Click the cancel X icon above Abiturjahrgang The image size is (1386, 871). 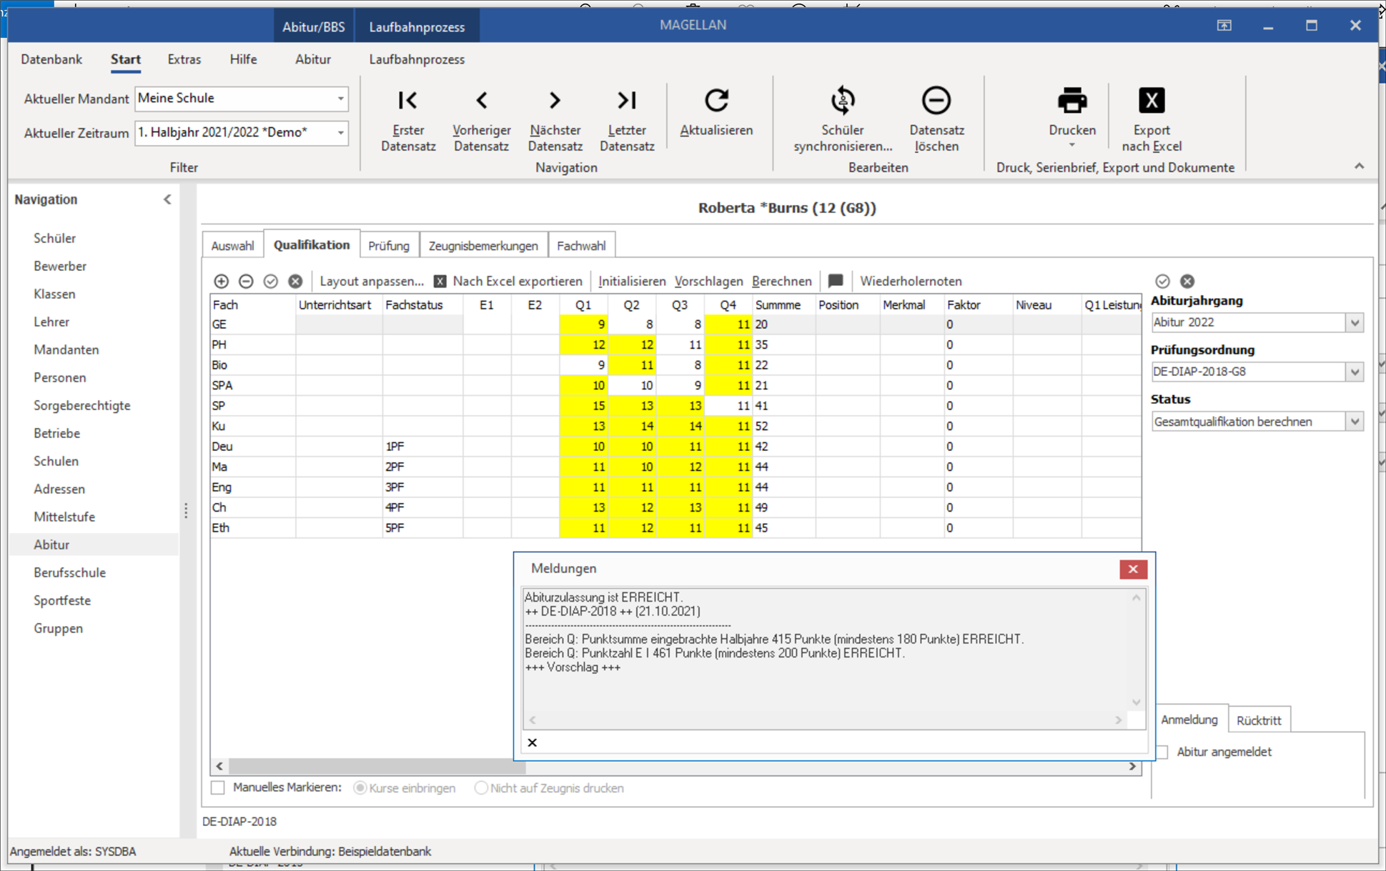(1187, 282)
